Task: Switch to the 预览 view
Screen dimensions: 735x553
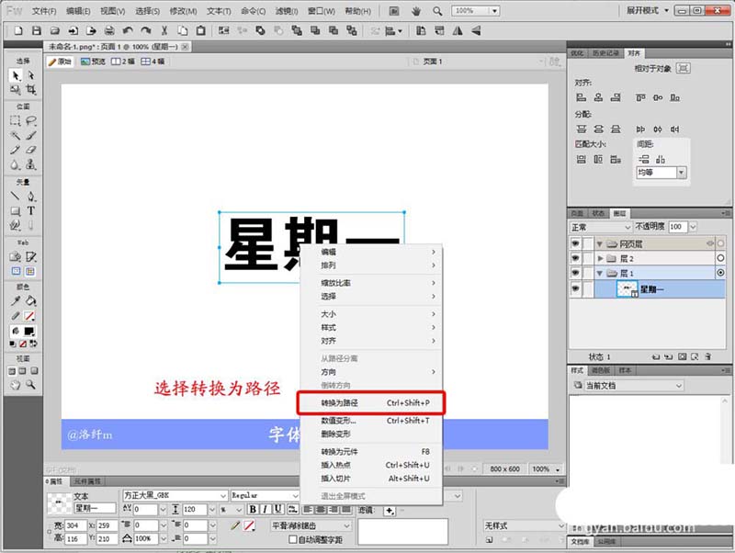Action: [93, 62]
